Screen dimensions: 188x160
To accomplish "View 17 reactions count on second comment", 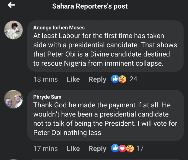I will tap(140, 148).
